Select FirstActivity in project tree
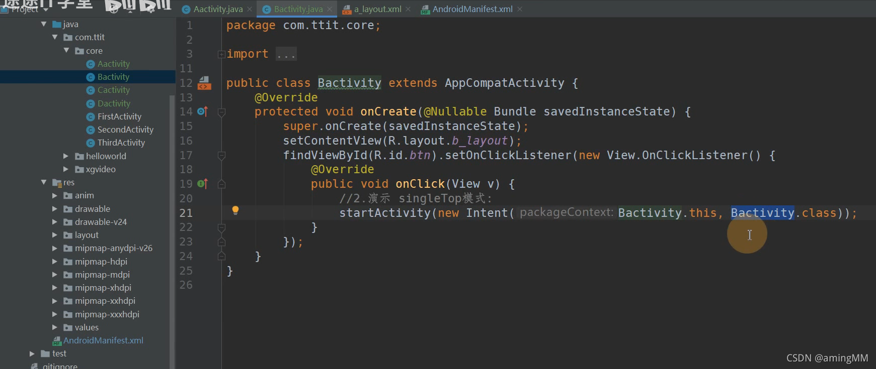Image resolution: width=876 pixels, height=369 pixels. click(119, 116)
